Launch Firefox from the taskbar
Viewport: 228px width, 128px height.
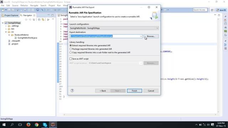click(28, 125)
